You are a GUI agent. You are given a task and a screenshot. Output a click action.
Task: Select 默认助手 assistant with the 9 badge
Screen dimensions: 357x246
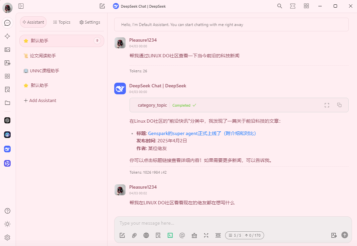coord(62,41)
